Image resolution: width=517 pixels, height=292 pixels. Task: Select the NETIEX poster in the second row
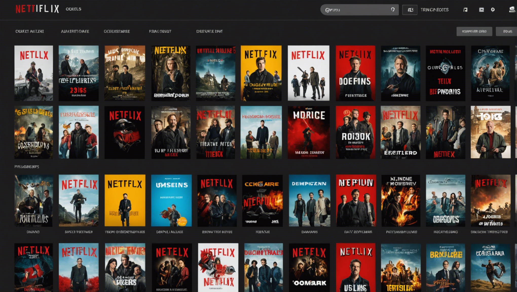[446, 132]
